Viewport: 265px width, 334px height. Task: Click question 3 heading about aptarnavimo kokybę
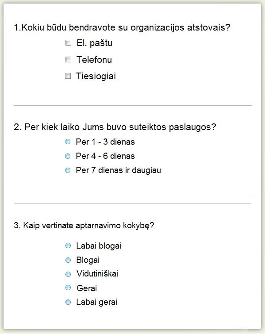(84, 226)
